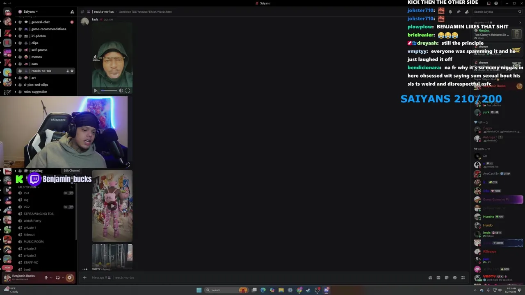Toggle headphones deafen in user panel
Screen dimensions: 525x295
point(58,277)
